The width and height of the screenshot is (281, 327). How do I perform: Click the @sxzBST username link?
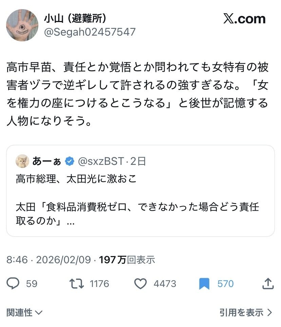pyautogui.click(x=101, y=161)
